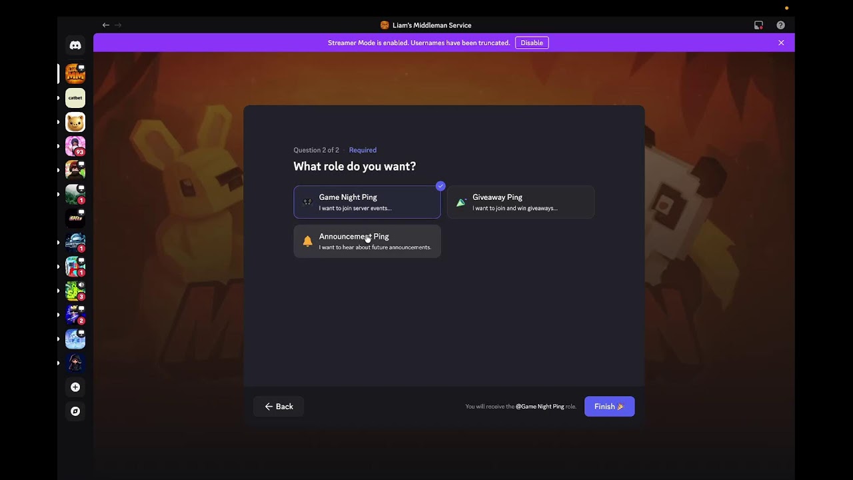This screenshot has width=853, height=480.
Task: Open the Help question mark icon
Action: pos(780,25)
